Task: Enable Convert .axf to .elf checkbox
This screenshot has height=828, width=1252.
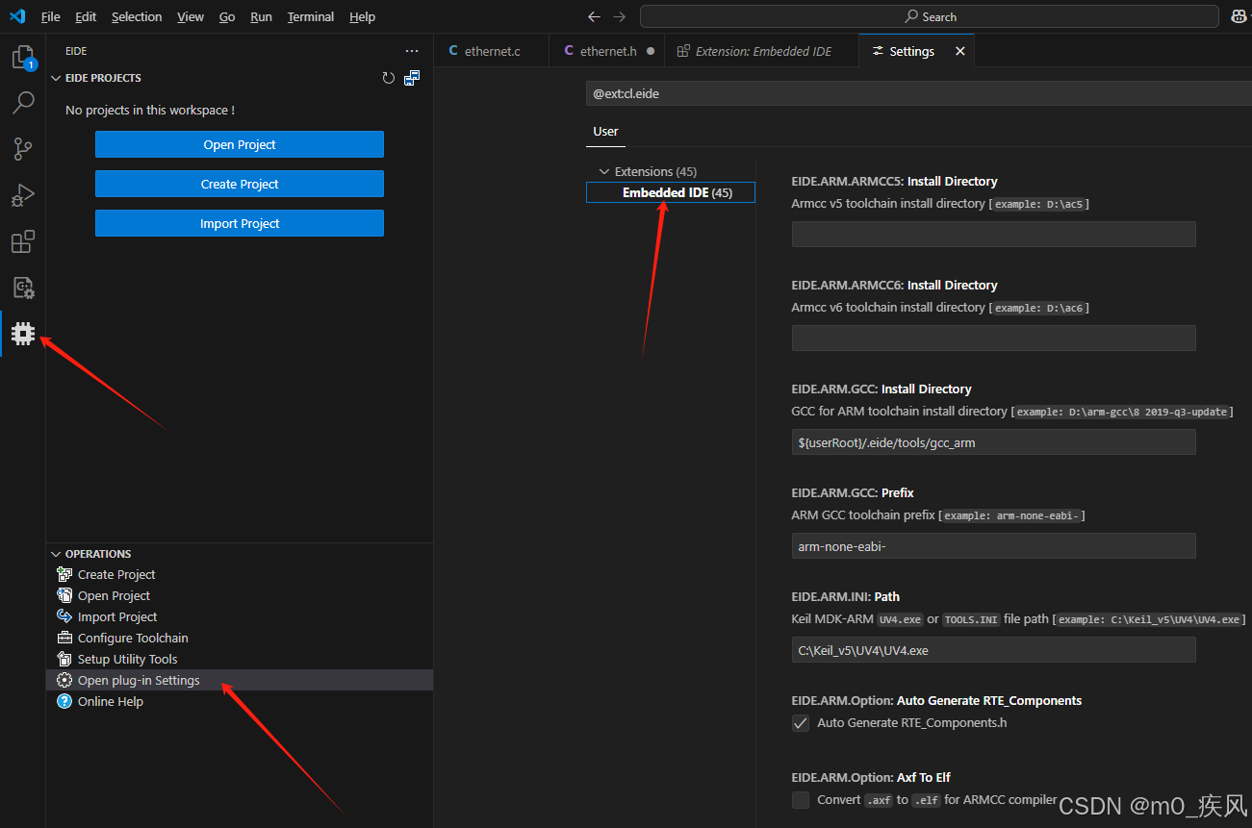Action: pyautogui.click(x=801, y=800)
